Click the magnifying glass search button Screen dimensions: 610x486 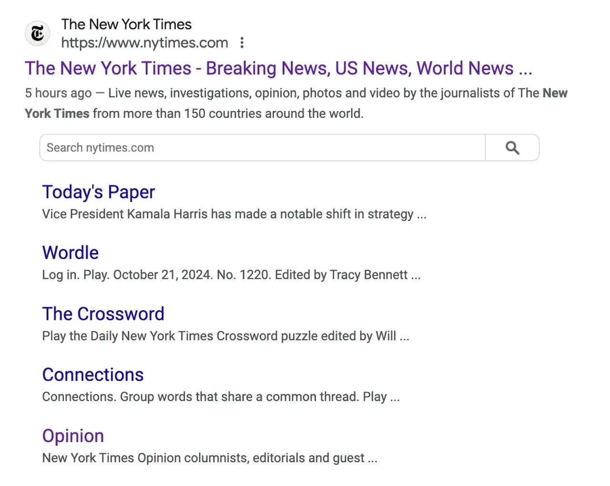tap(512, 148)
